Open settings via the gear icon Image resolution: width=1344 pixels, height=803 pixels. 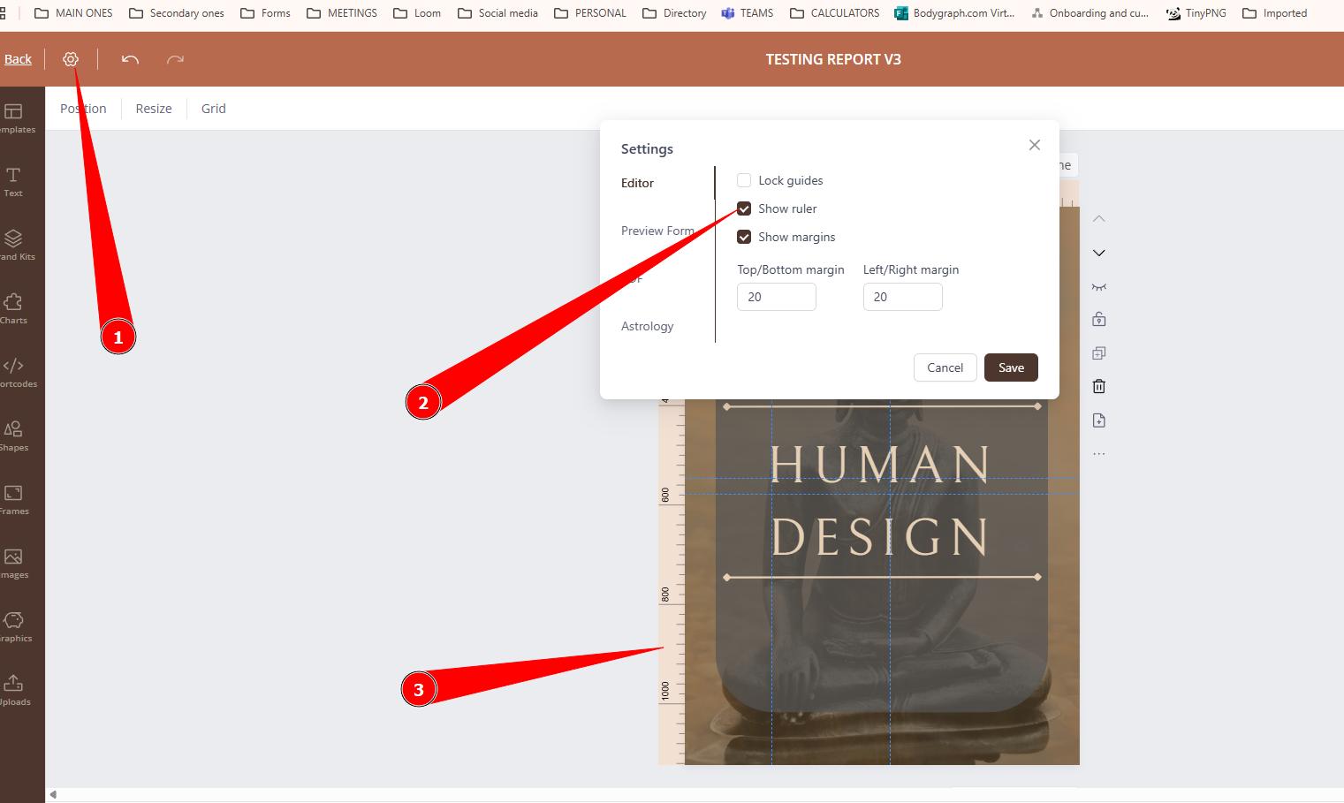71,59
